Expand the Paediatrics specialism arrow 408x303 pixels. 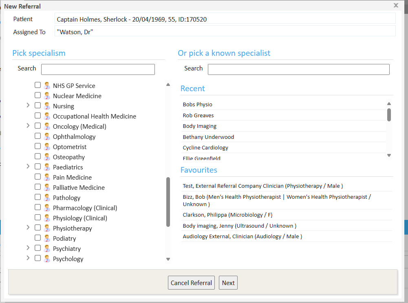[x=28, y=167]
